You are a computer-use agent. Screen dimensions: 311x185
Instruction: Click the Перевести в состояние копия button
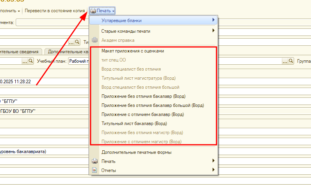click(55, 11)
